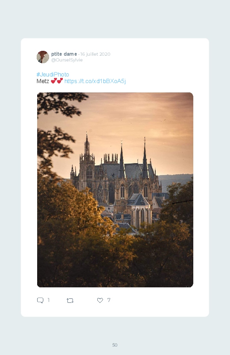
Task: Click the word Metz in the tweet
Action: 43,81
